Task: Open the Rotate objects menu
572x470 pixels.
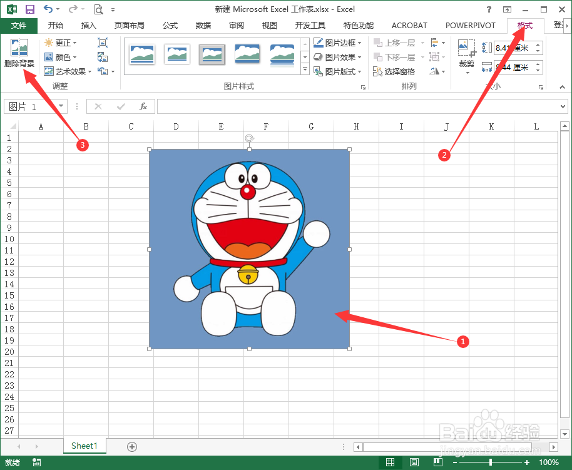Action: 437,71
